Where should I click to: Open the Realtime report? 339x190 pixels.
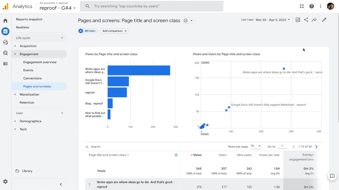coord(23,27)
